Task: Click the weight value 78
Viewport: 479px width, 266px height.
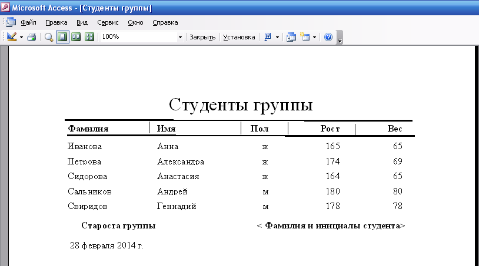Action: pos(398,206)
